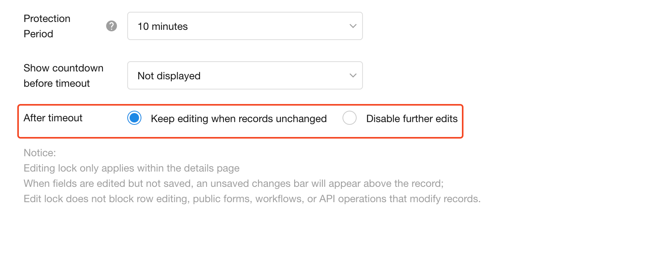Click the 'Protection Period' field label
652x263 pixels.
[47, 26]
